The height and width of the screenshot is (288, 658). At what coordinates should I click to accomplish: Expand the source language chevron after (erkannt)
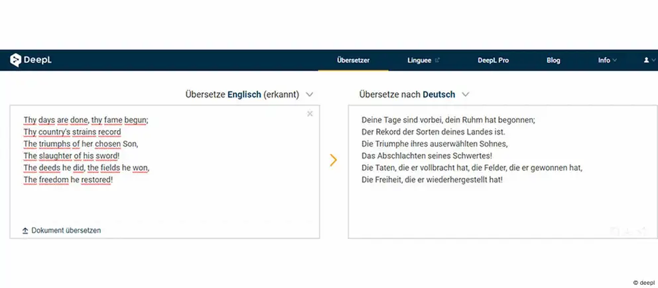(x=309, y=94)
